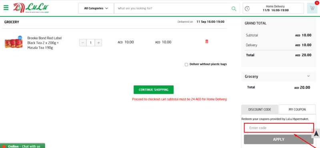320x148 pixels.
Task: Go to LuLu logo homepage
Action: (x=31, y=8)
